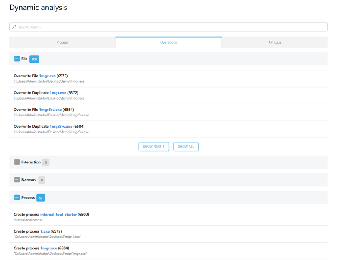Open the 1.exe Create process link
Viewport: 338px width, 260px height.
(45, 231)
